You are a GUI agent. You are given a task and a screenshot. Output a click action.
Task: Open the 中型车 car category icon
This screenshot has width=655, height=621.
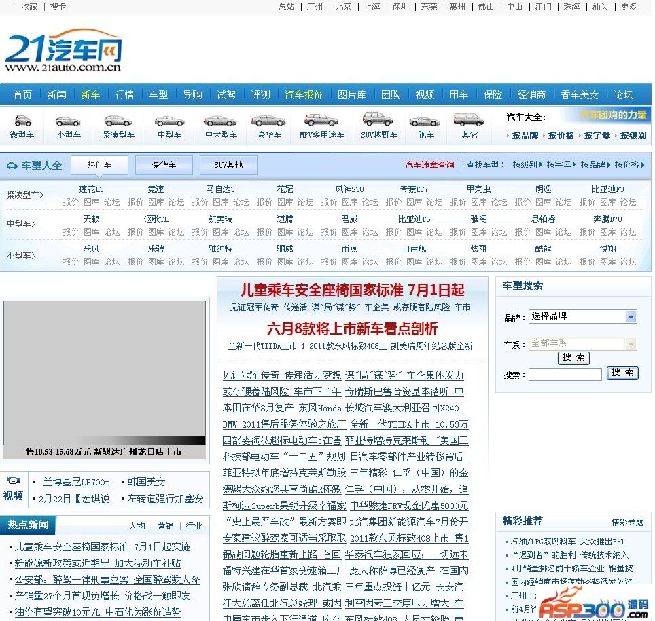point(169,121)
